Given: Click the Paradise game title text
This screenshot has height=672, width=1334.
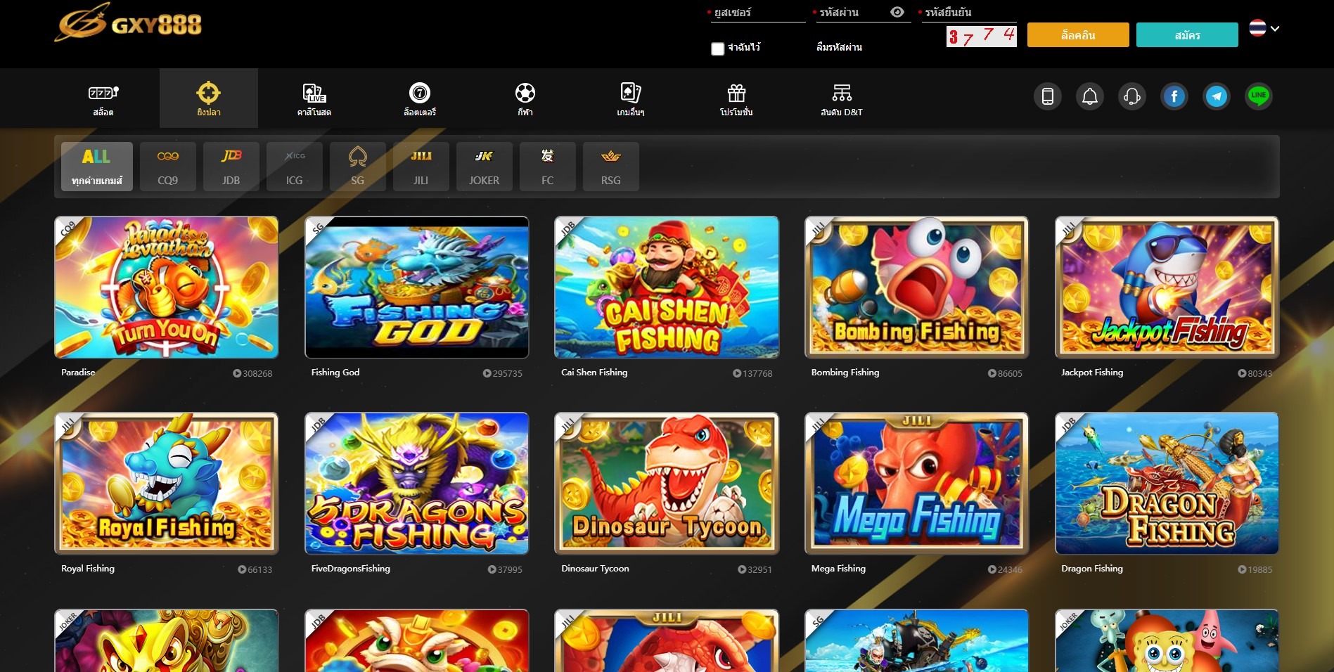Looking at the screenshot, I should pos(78,373).
